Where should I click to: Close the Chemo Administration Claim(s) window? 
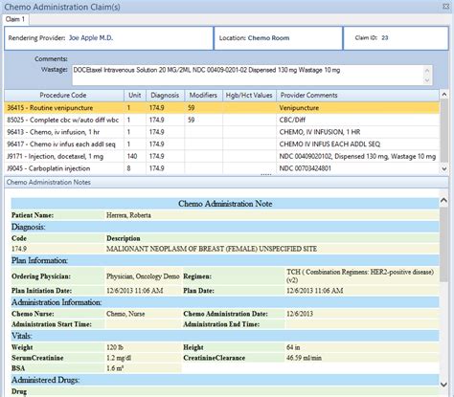coord(445,6)
